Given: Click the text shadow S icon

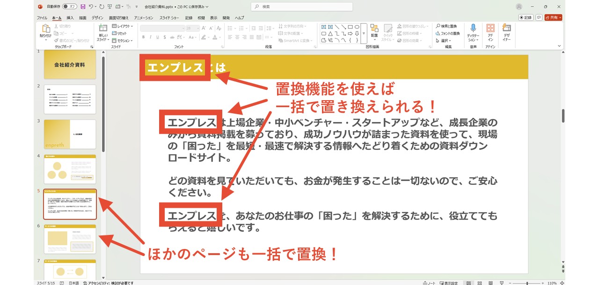Looking at the screenshot, I should click(165, 37).
